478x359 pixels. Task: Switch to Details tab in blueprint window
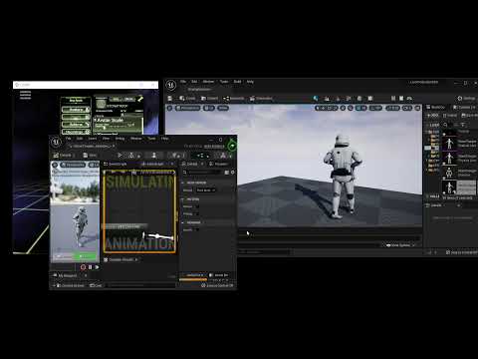[190, 164]
